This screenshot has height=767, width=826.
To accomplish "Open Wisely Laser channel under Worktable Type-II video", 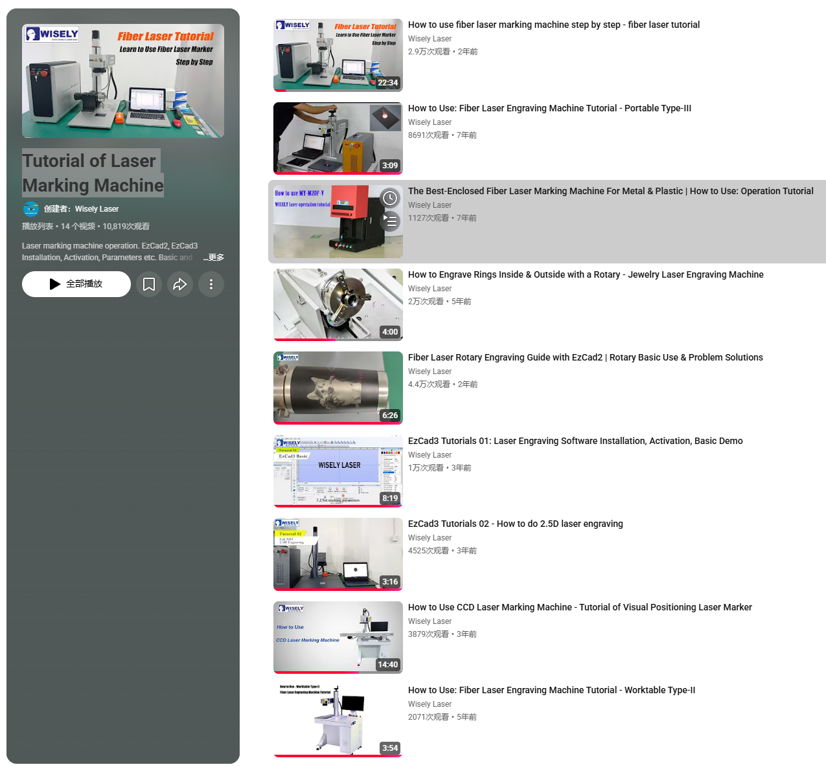I will (x=430, y=704).
